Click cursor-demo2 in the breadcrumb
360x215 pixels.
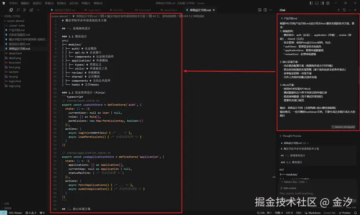point(60,16)
